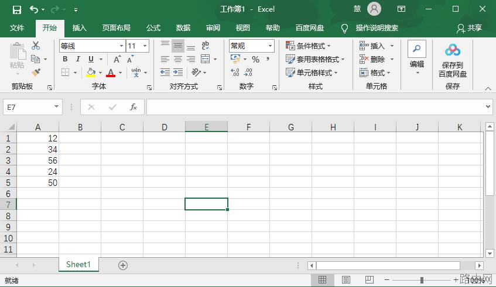This screenshot has width=496, height=287.
Task: Click the accounting number format icon
Action: coord(235,58)
